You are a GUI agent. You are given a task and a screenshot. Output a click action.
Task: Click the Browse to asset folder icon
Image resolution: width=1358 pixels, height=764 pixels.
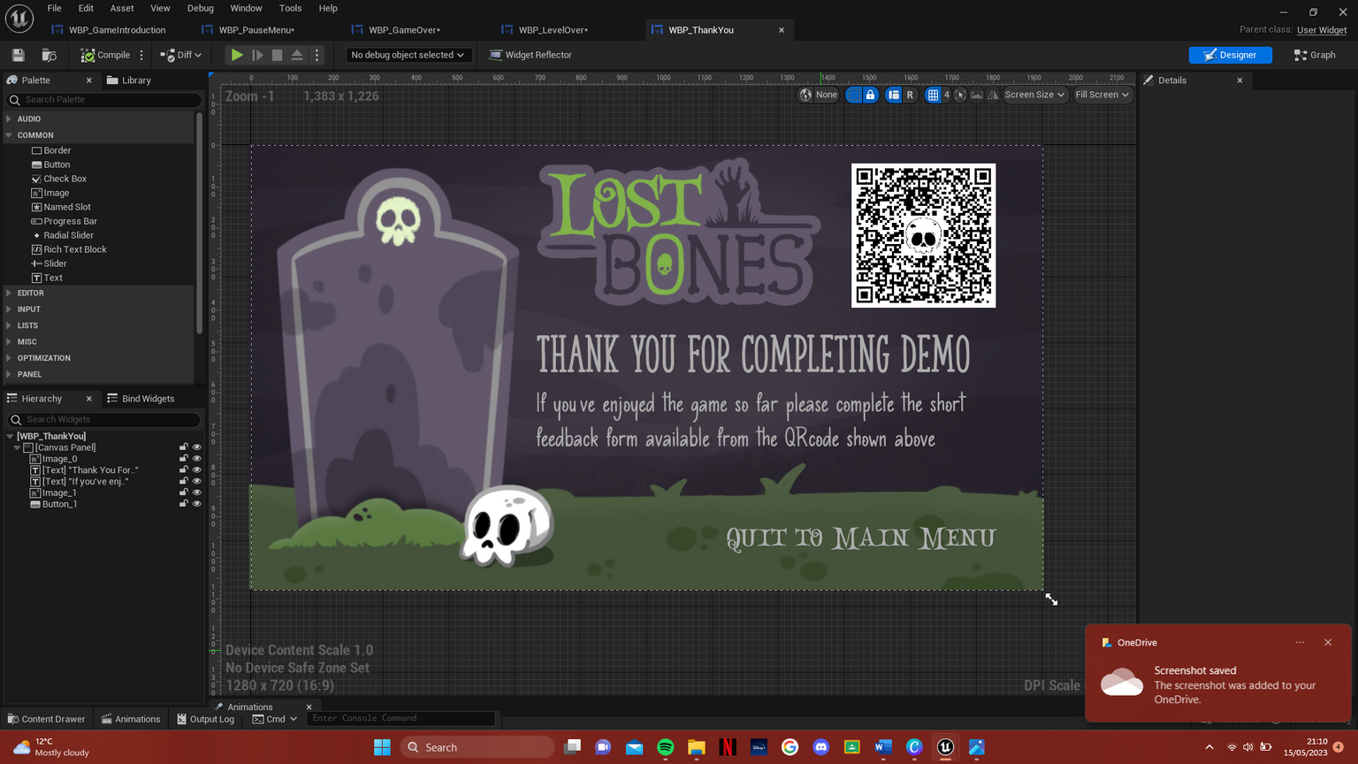pyautogui.click(x=50, y=55)
